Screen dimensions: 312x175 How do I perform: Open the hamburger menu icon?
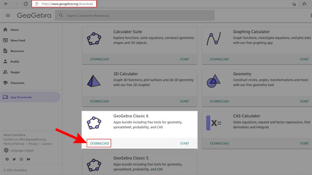coord(8,16)
